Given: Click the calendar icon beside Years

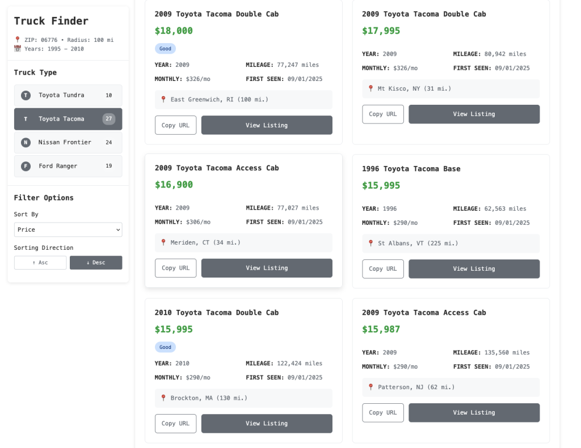Looking at the screenshot, I should point(18,49).
